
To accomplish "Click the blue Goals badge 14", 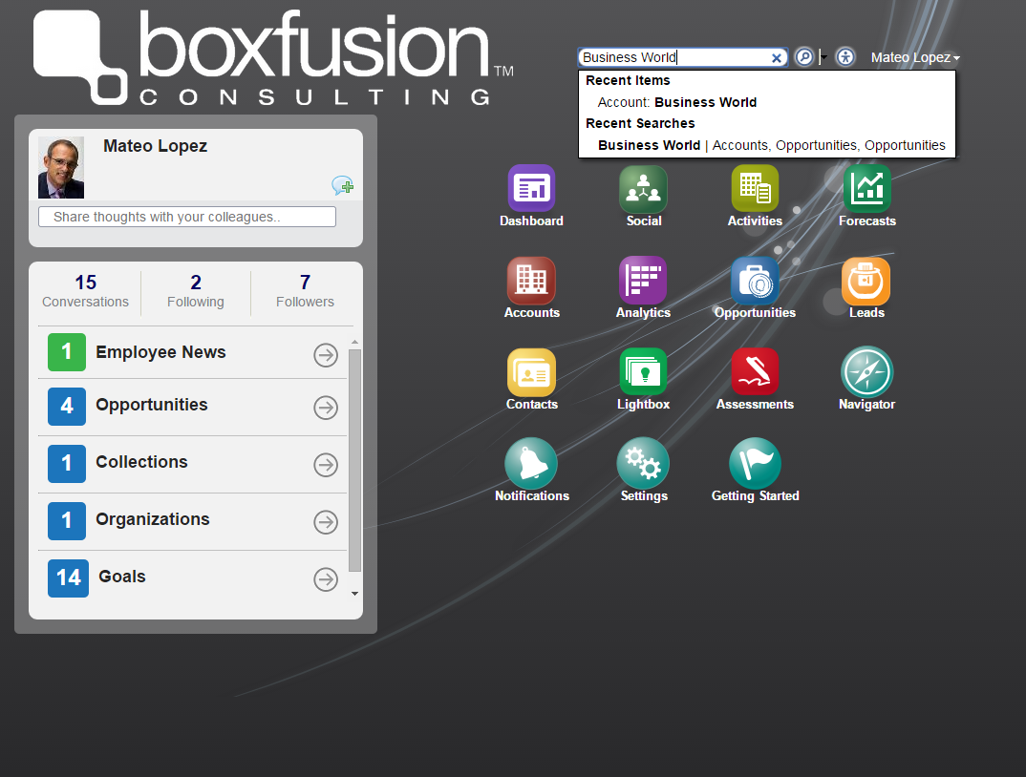I will [68, 578].
